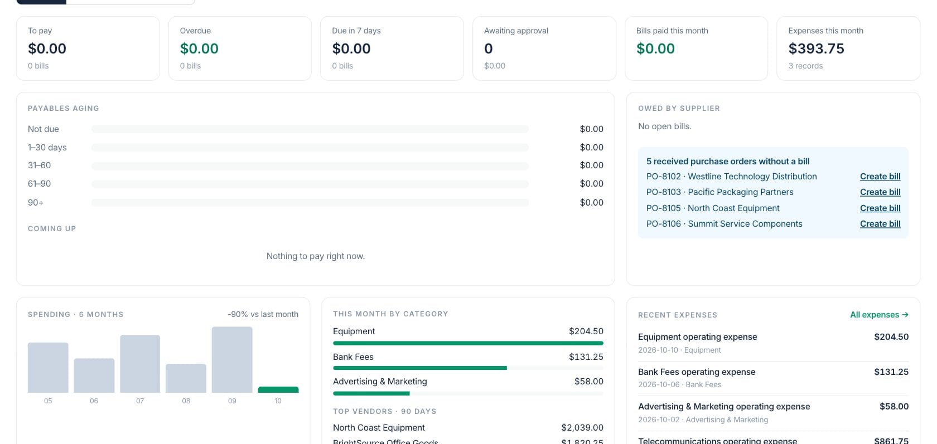This screenshot has height=444, width=937.
Task: Select the Equipment category progress bar
Action: tap(468, 343)
